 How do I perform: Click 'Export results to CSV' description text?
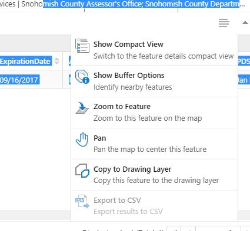[128, 212]
